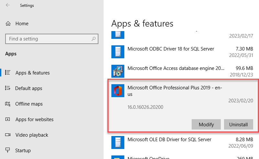Click the Home house icon

point(8,24)
